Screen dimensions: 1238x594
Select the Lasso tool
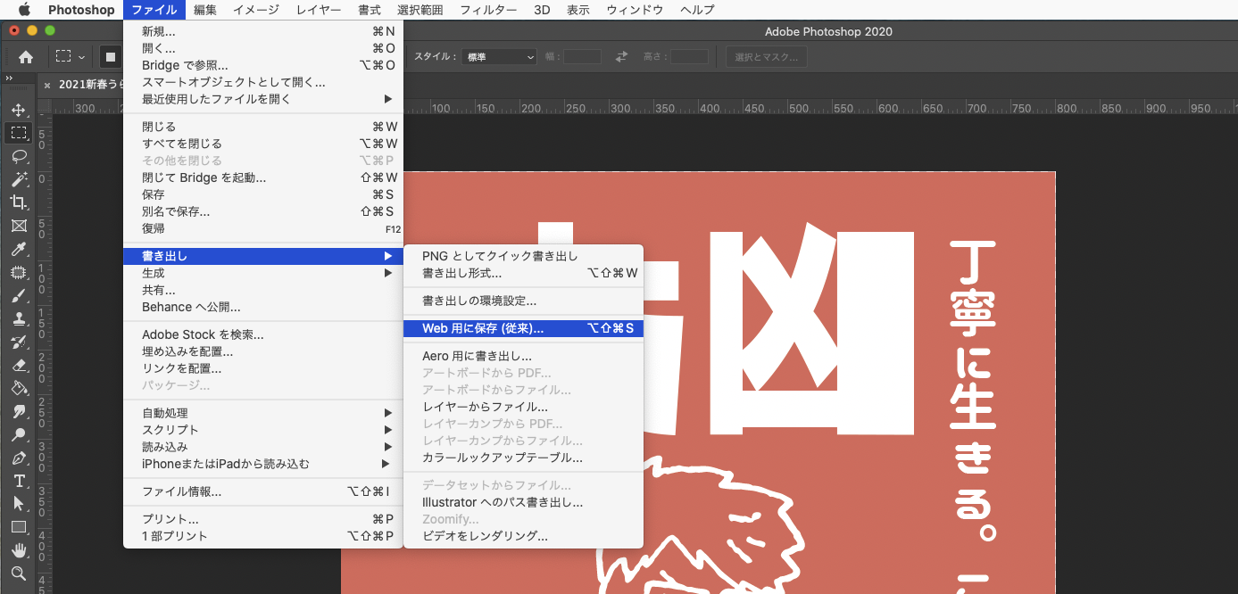(19, 156)
